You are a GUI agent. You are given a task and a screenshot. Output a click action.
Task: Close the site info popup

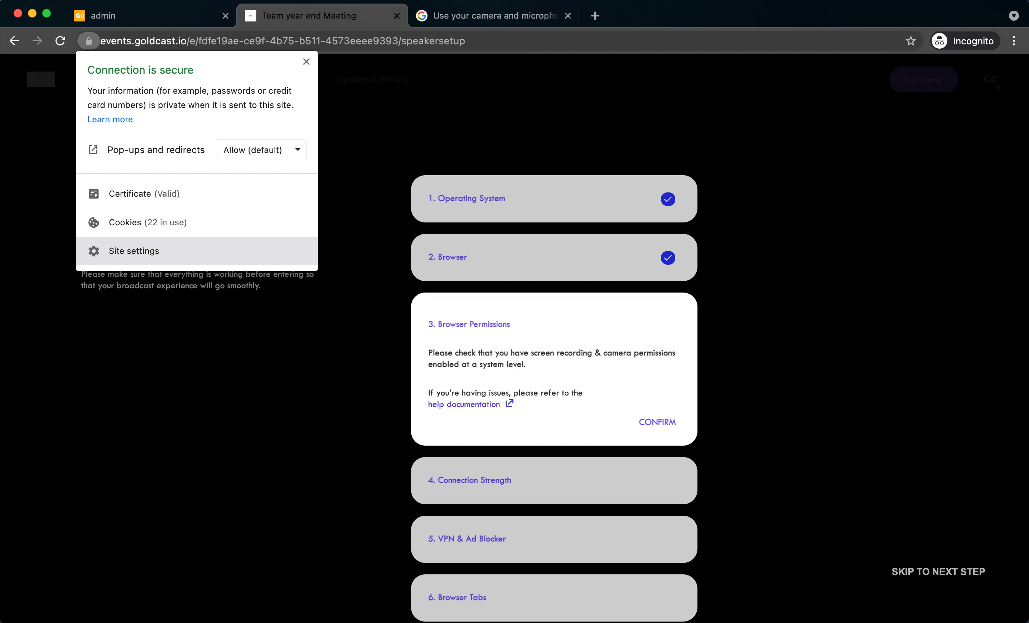[x=306, y=62]
